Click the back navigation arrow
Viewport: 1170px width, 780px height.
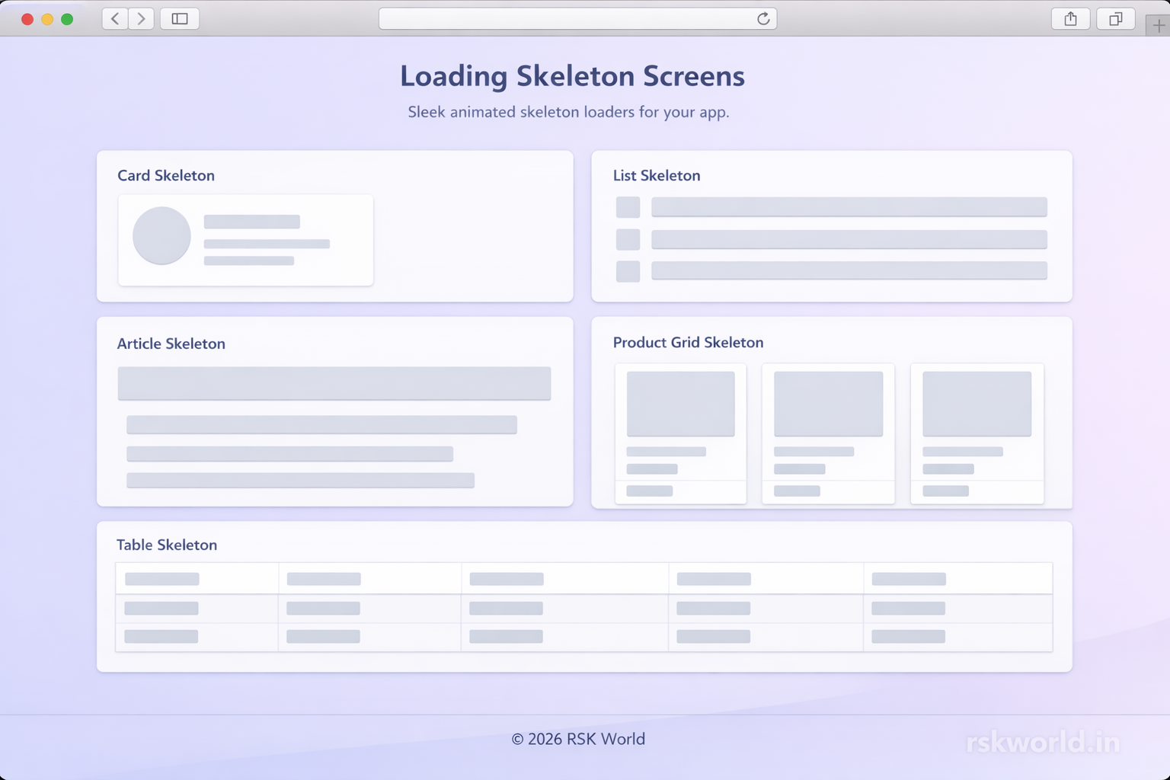pos(114,18)
